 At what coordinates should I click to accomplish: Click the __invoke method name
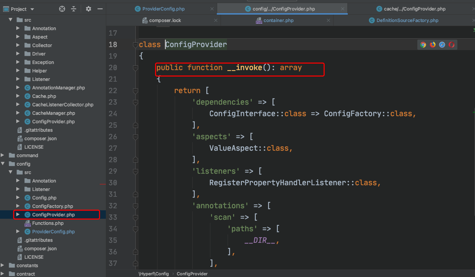pyautogui.click(x=245, y=68)
